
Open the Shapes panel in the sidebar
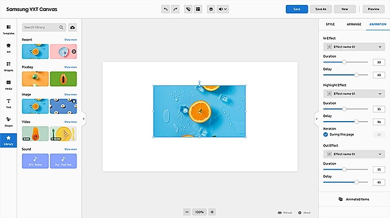8,122
